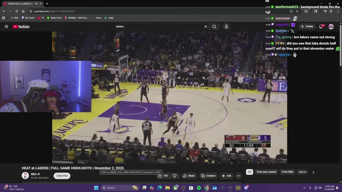The image size is (342, 192).
Task: Open the YouTube account avatar menu
Action: 331,26
